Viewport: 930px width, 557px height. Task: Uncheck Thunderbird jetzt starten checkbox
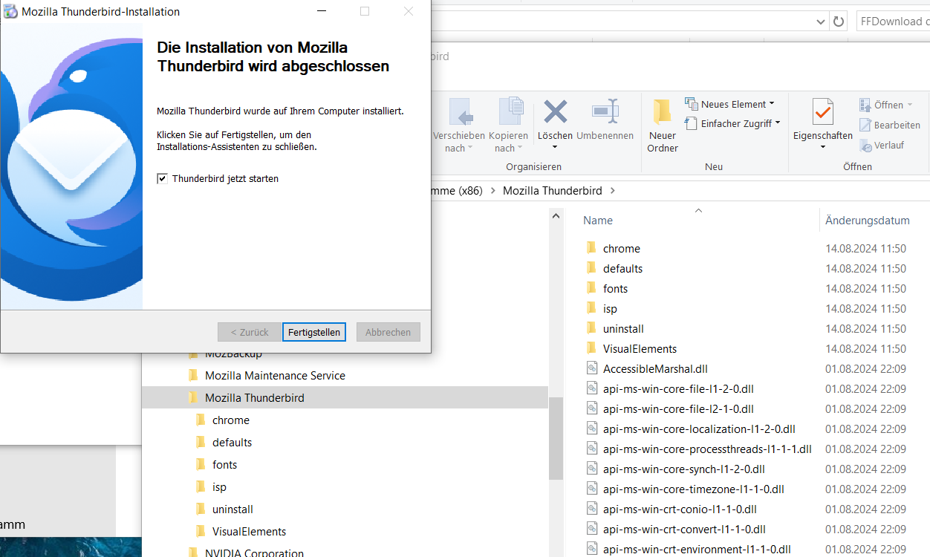coord(162,178)
